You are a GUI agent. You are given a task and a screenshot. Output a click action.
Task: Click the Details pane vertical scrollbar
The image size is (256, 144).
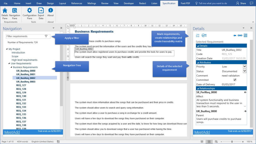coord(251,83)
